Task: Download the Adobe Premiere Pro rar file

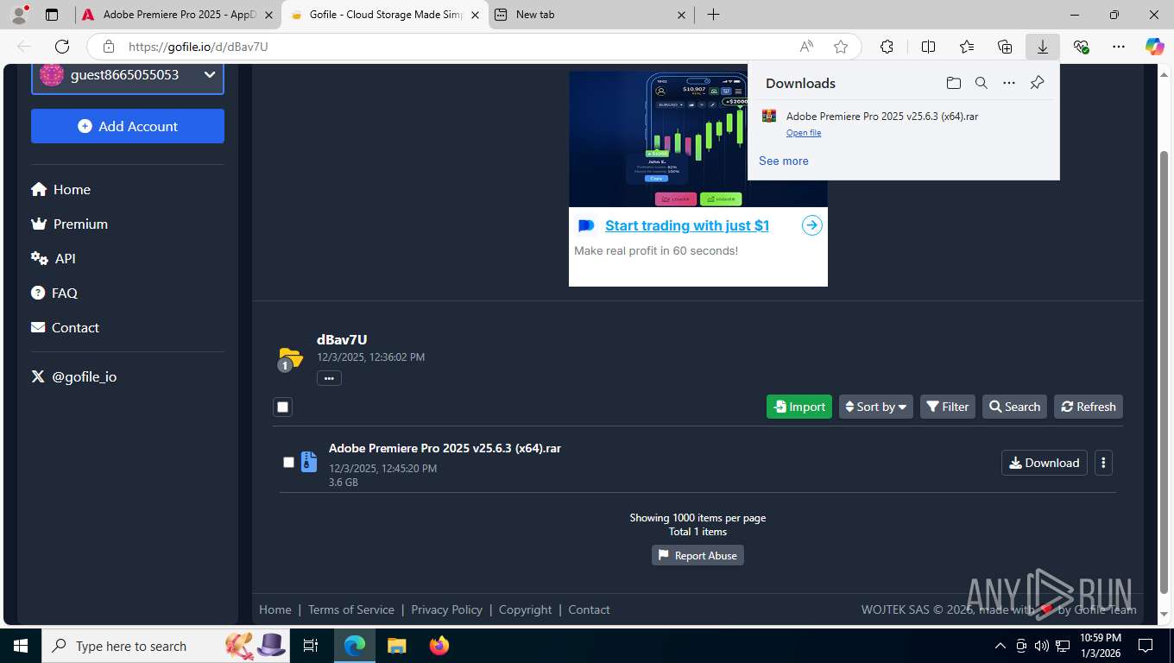Action: pos(1045,463)
